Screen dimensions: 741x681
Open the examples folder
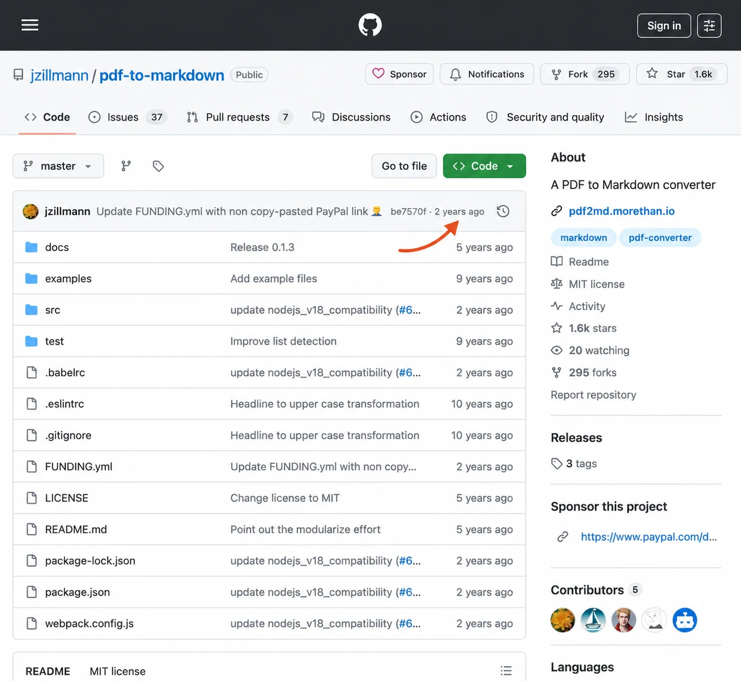tap(68, 279)
